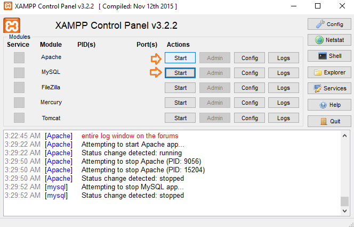Open Help via the question mark icon
Image resolution: width=354 pixels, height=227 pixels.
pyautogui.click(x=329, y=105)
